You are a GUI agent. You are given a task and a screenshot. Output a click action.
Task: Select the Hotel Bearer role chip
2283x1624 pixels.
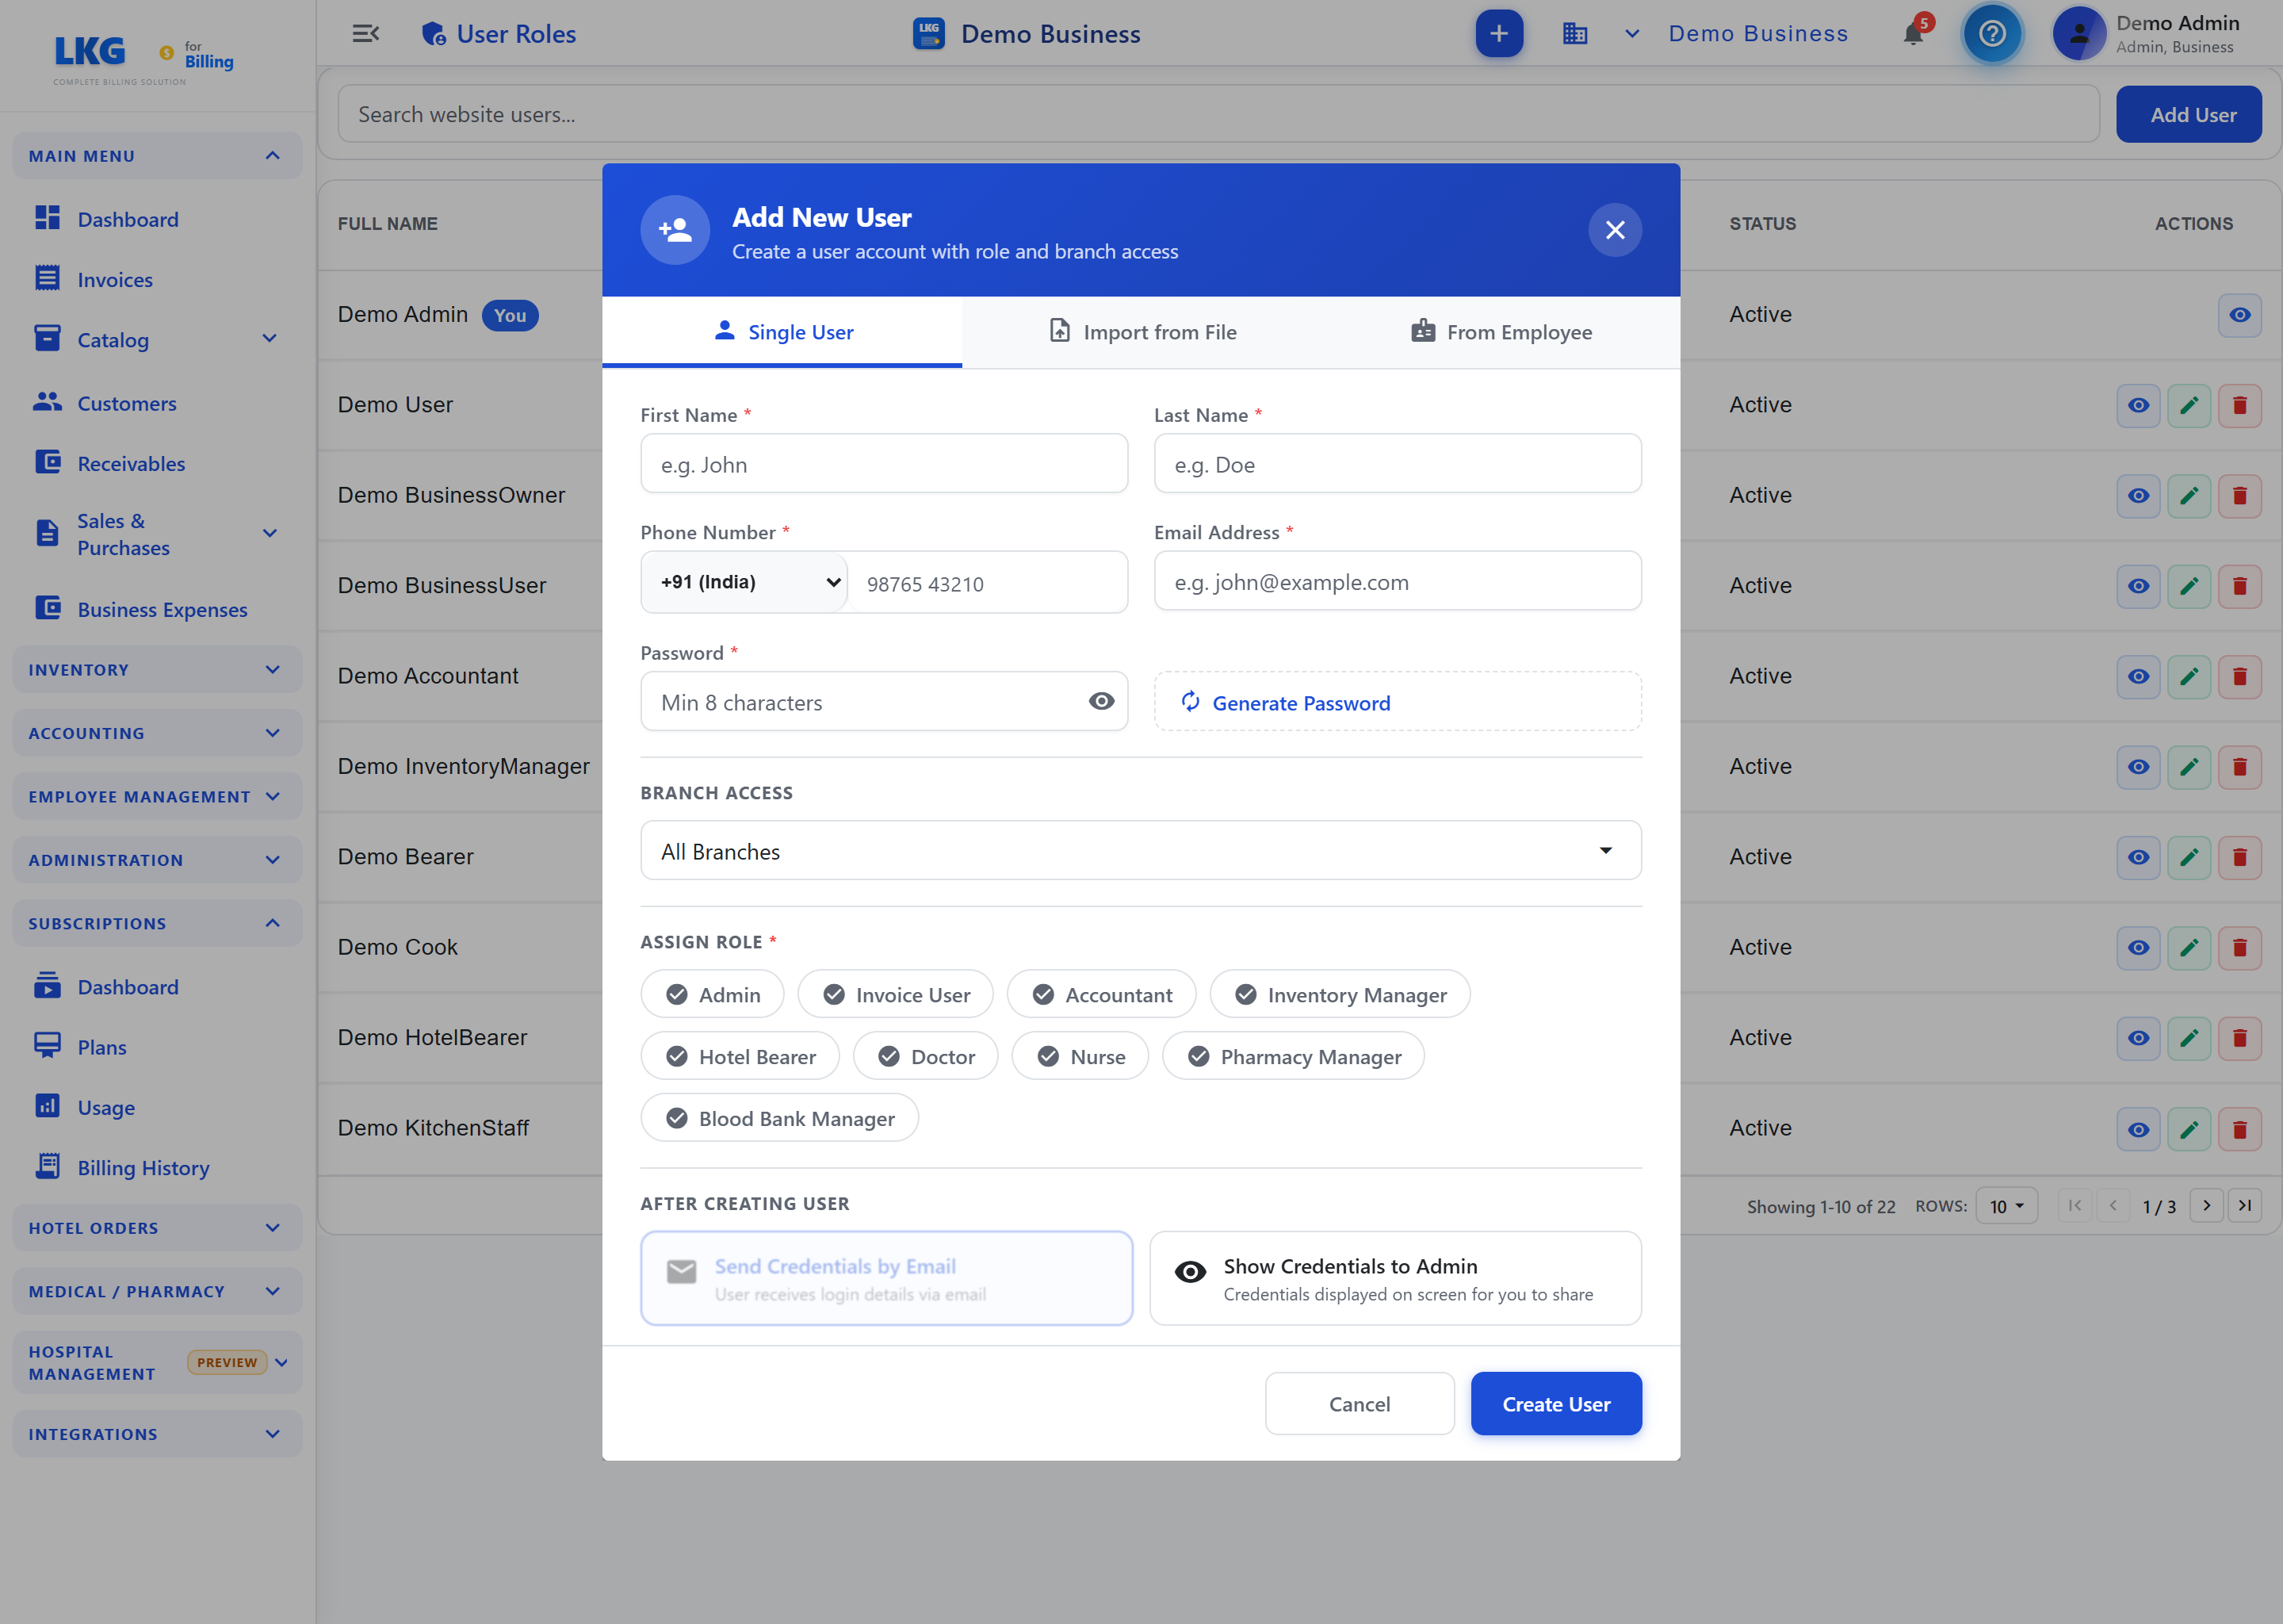click(740, 1057)
